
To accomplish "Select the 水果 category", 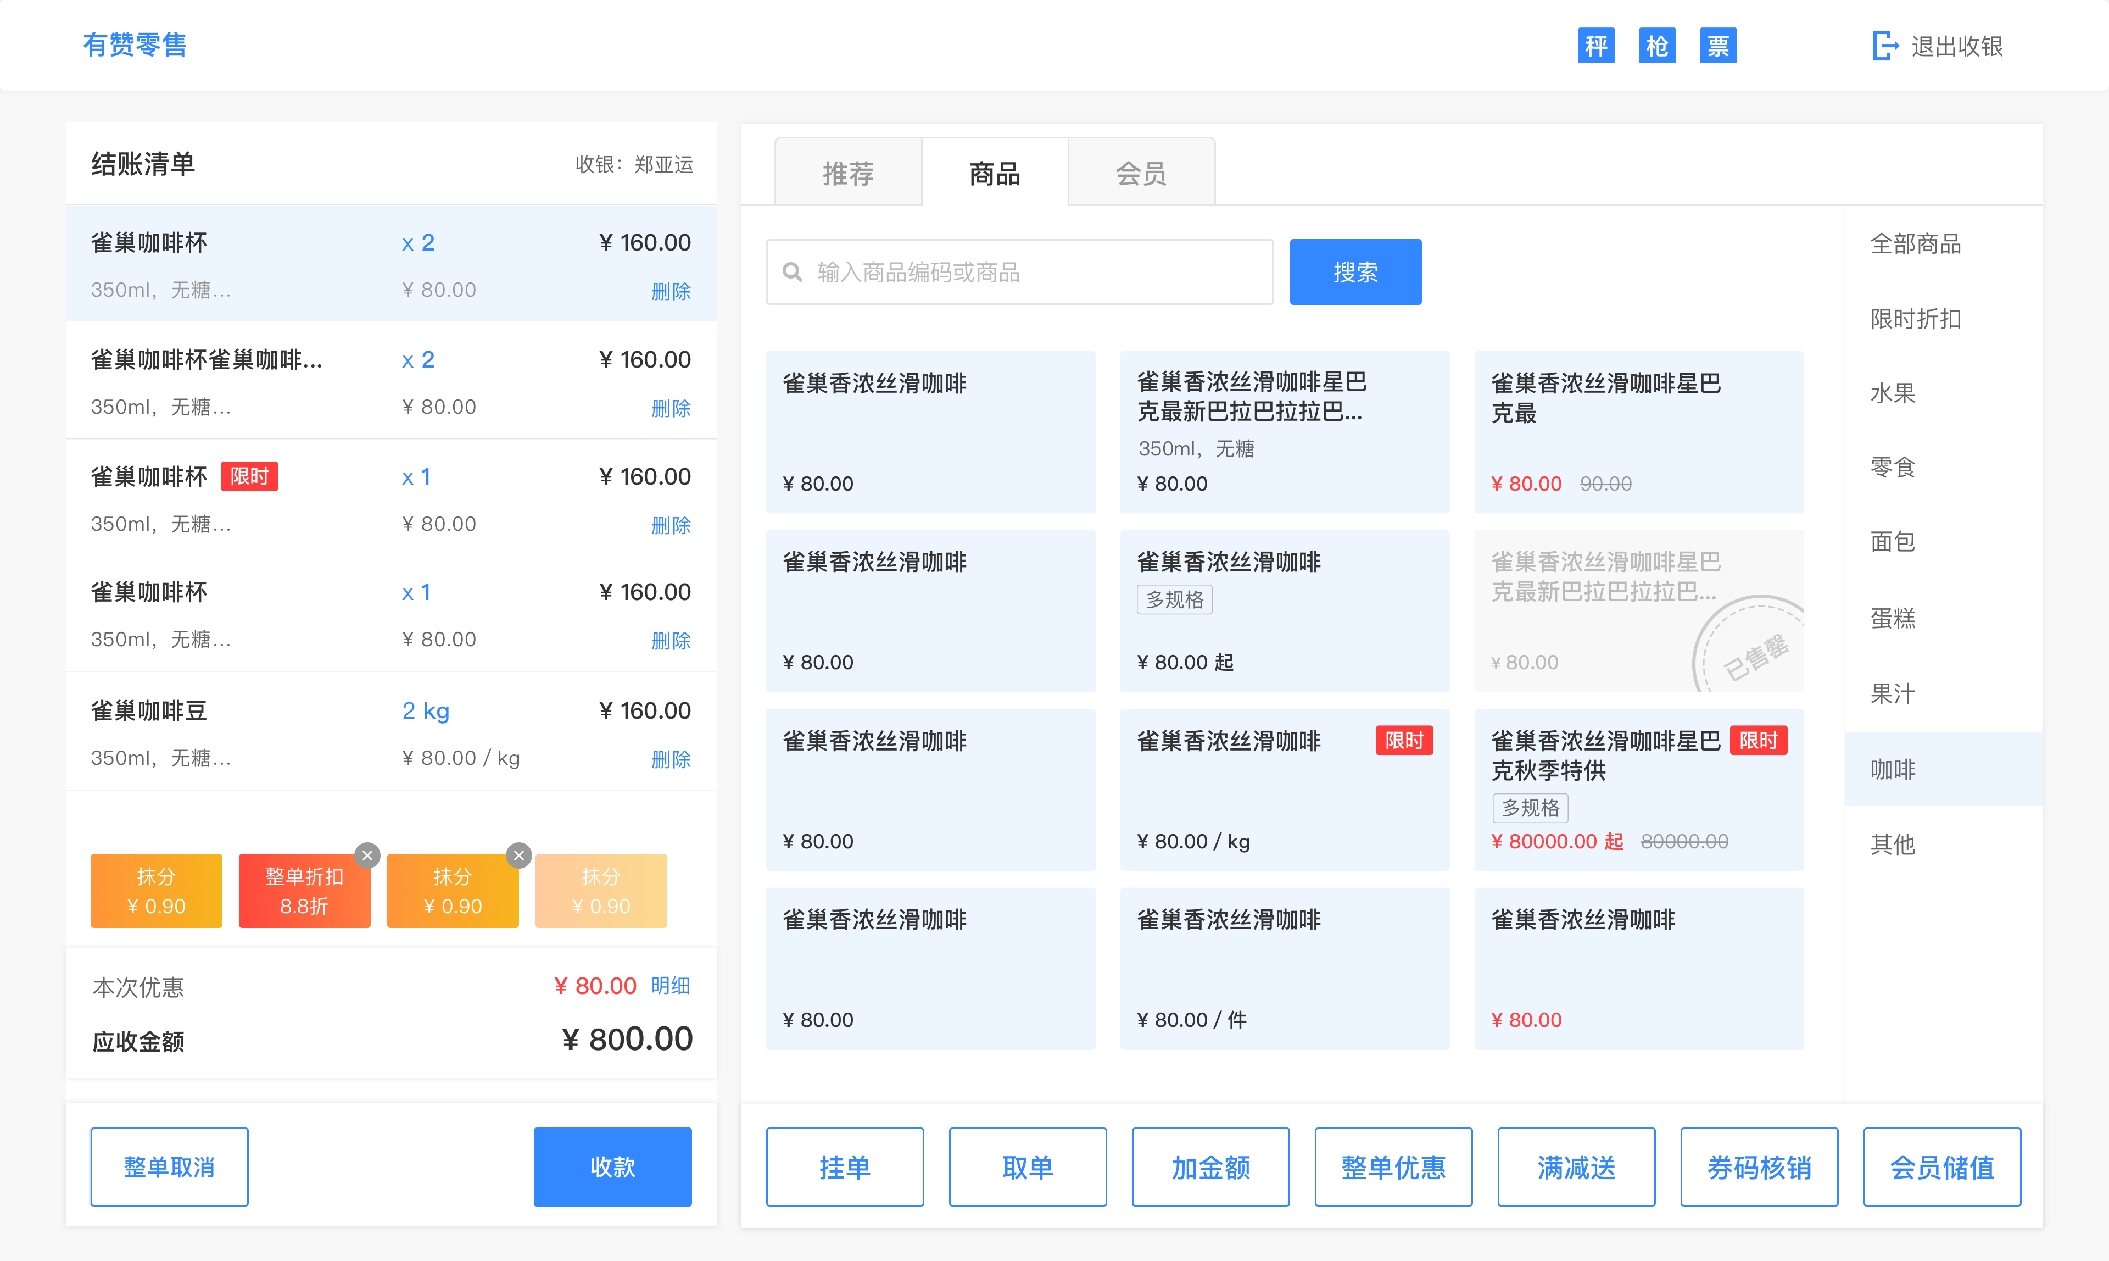I will click(x=1893, y=392).
